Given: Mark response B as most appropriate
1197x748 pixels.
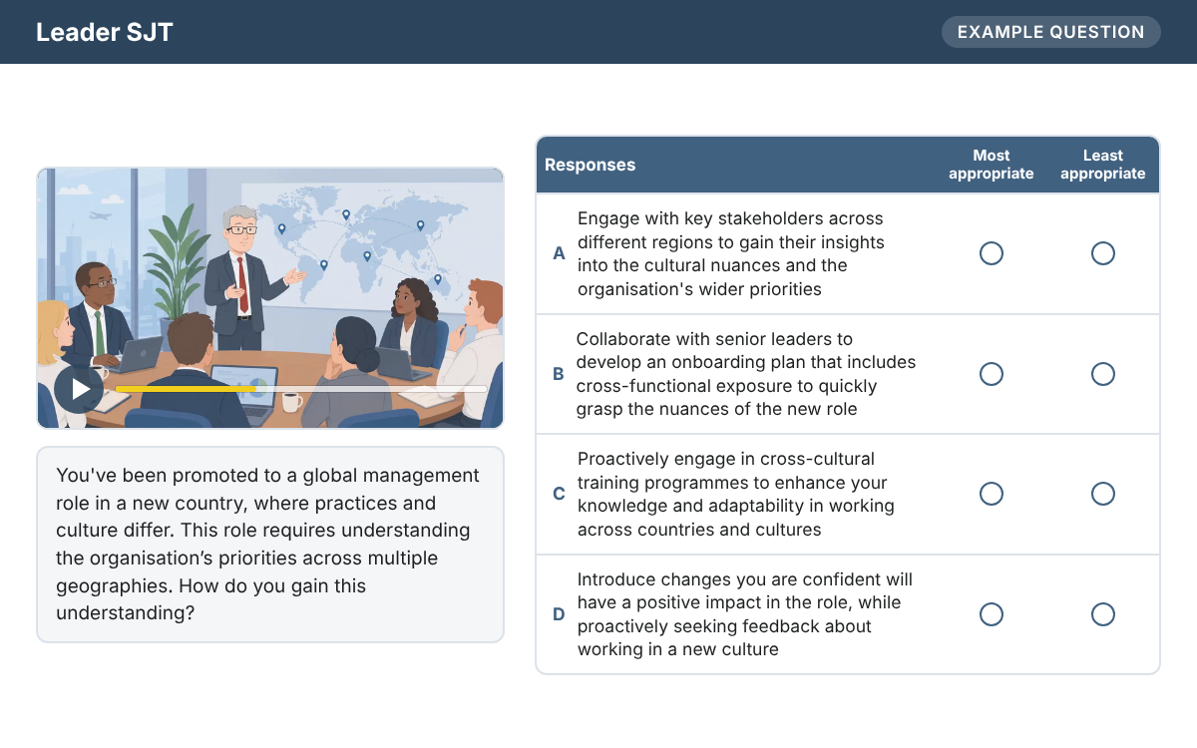Looking at the screenshot, I should [x=992, y=374].
